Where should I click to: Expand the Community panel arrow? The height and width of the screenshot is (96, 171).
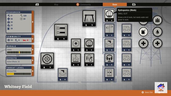click(x=33, y=39)
